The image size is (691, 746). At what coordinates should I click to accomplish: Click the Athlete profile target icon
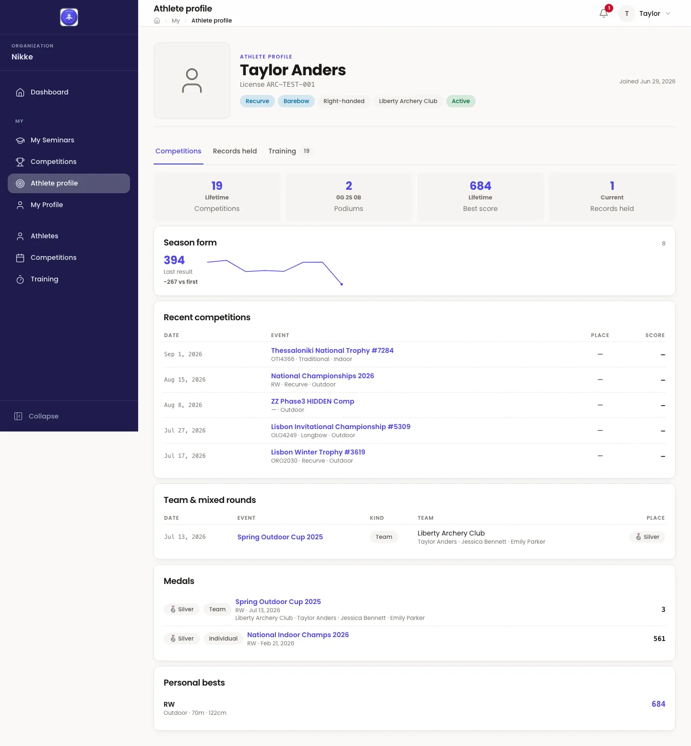pos(20,183)
